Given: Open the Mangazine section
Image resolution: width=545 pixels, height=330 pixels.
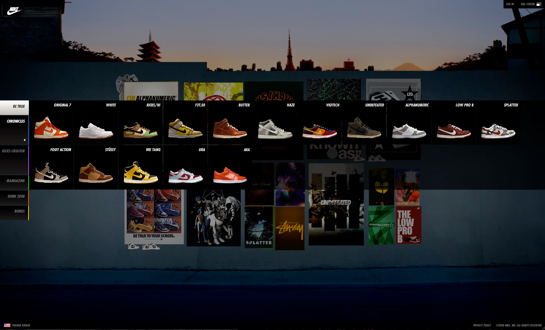Looking at the screenshot, I should pos(14,182).
